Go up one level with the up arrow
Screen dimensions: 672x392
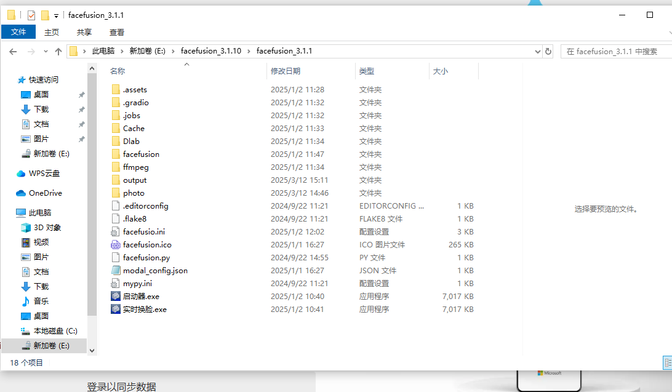pyautogui.click(x=58, y=52)
